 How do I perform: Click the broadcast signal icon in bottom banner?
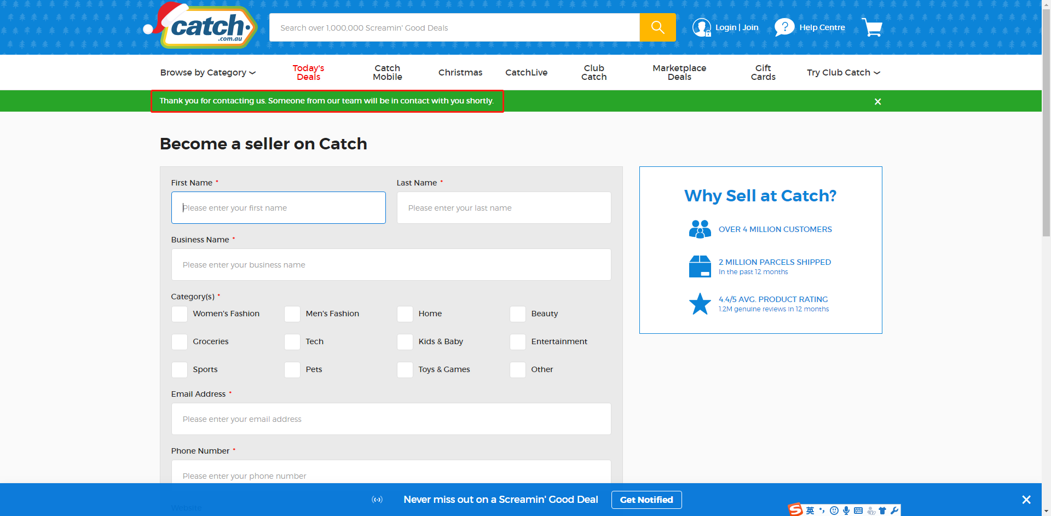[377, 500]
